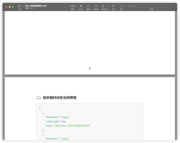
Task: Activate the rectangular Selection tool icon
Action: pos(88,6)
